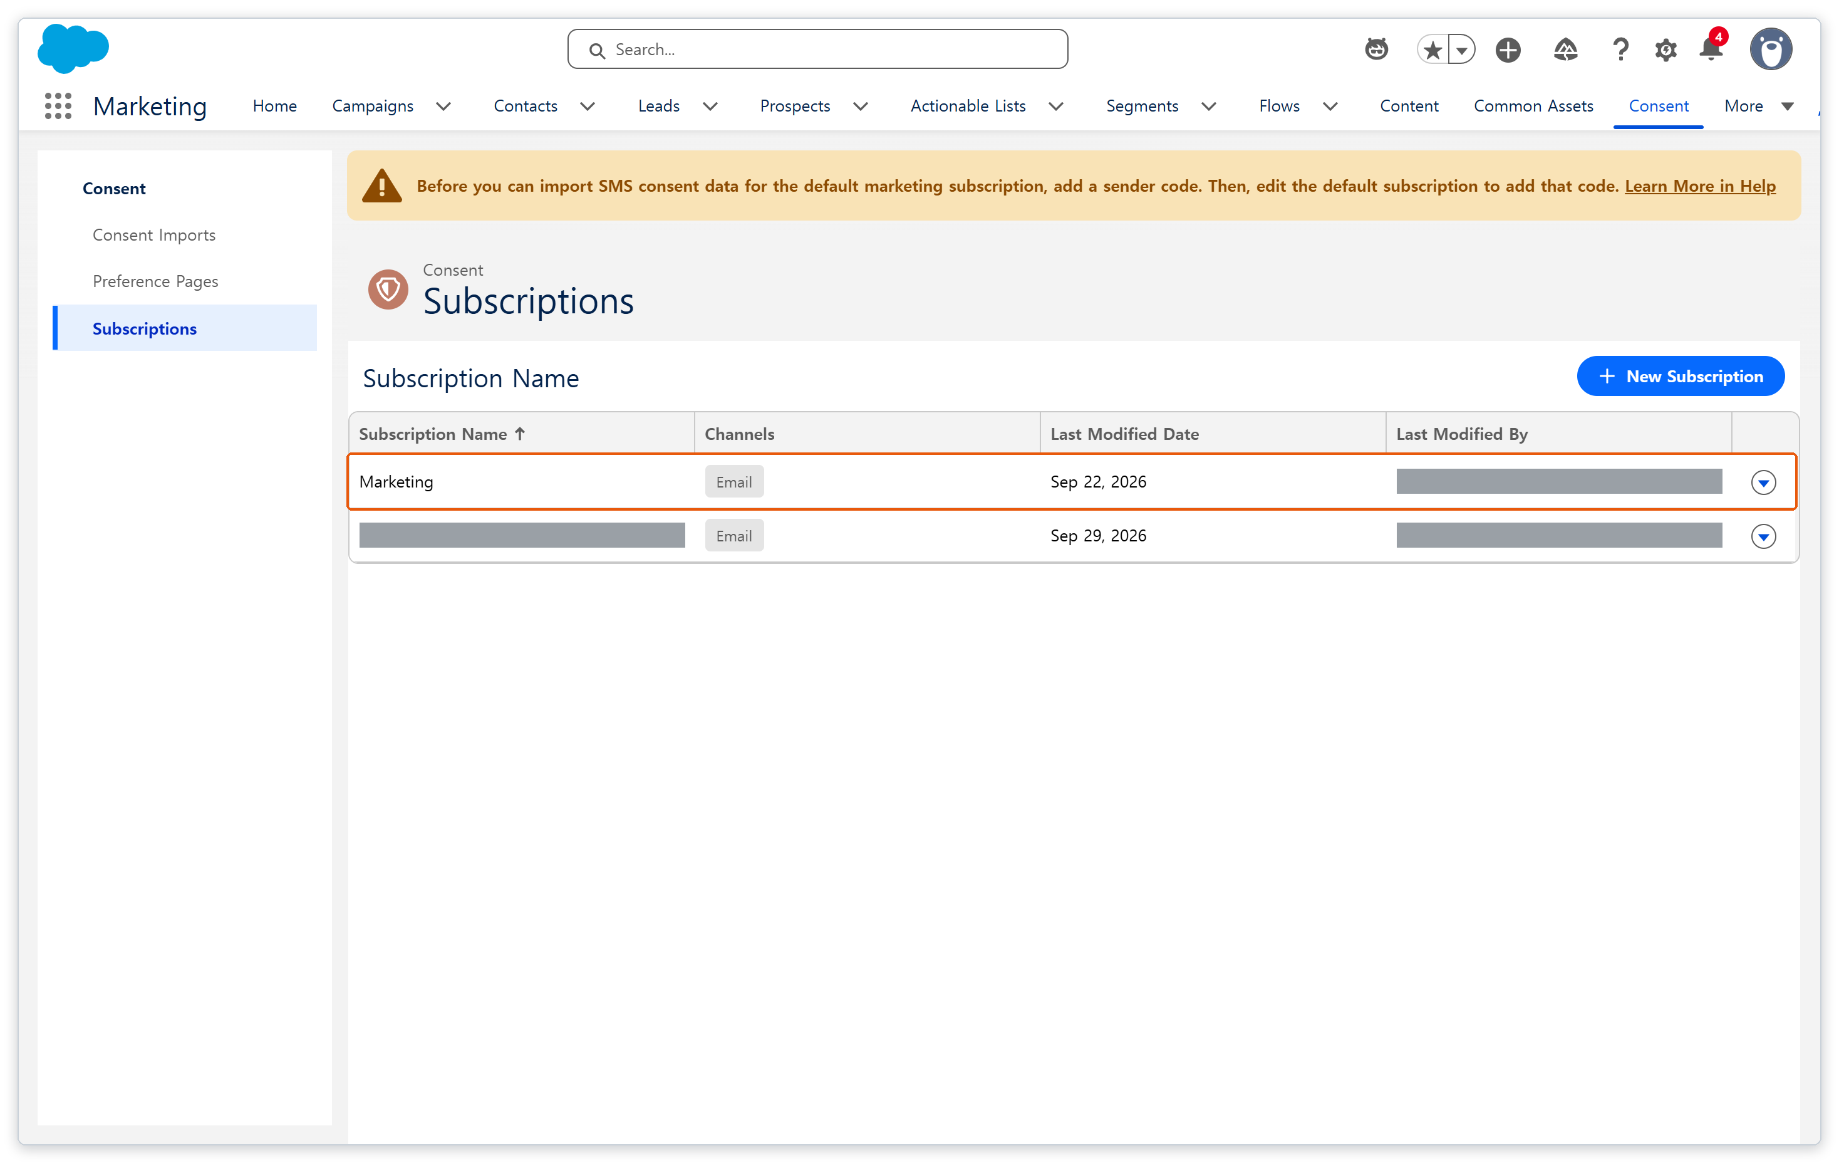Expand the Prospects tab chevron
1839x1163 pixels.
[x=861, y=107]
